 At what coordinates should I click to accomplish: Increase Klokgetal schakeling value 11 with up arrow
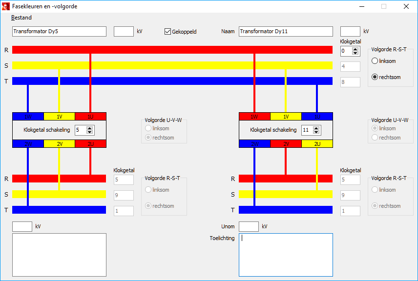316,128
